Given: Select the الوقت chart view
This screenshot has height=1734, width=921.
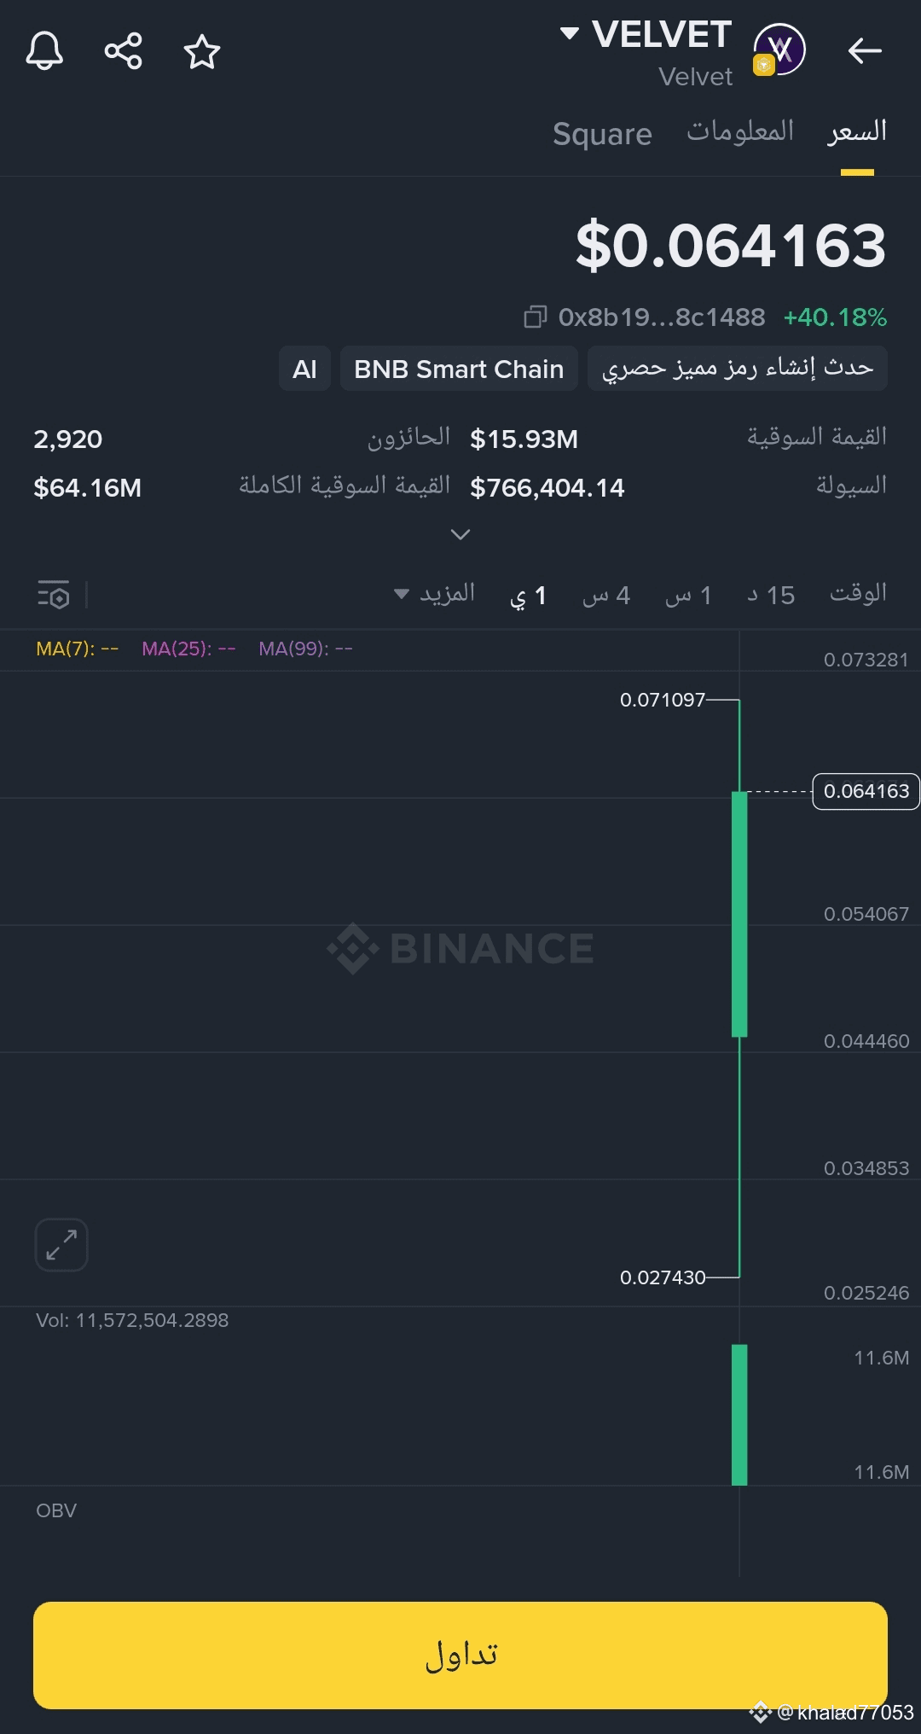Looking at the screenshot, I should point(858,593).
